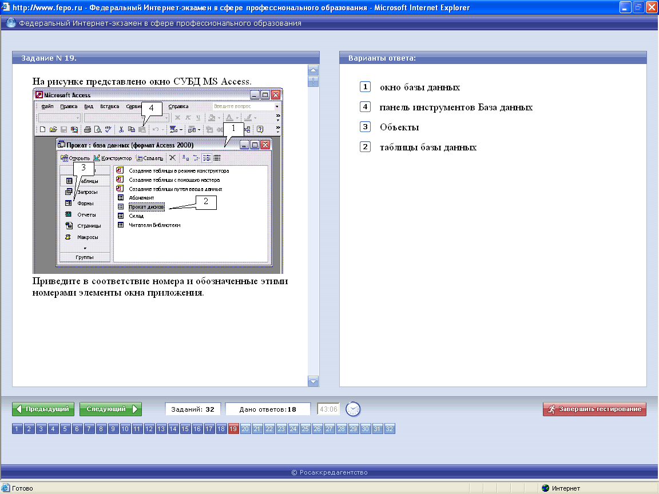Click the New file icon in Access picture
The width and height of the screenshot is (659, 494).
tap(42, 129)
